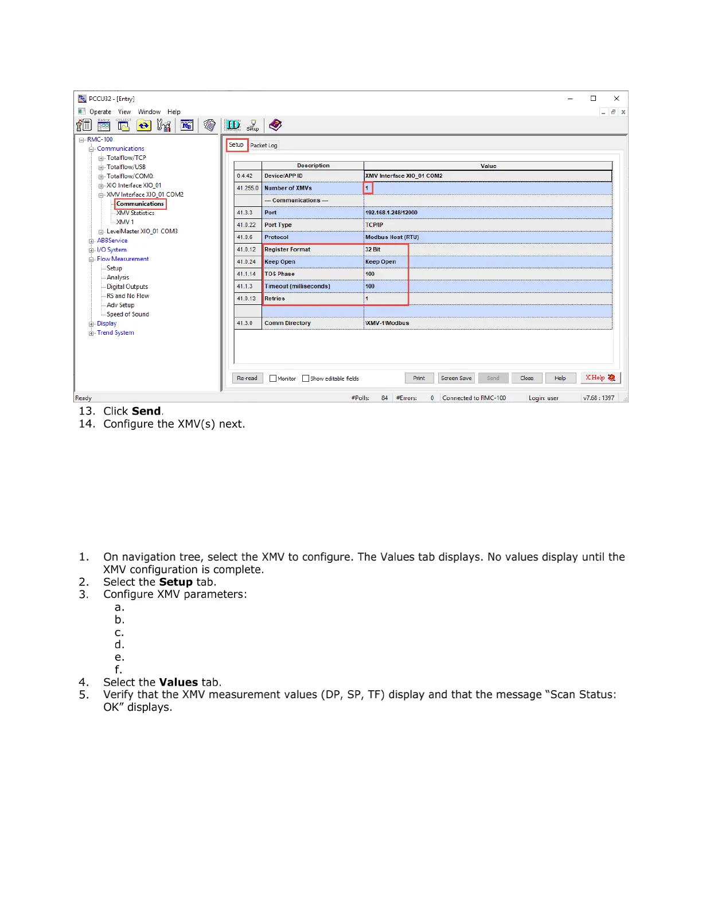
Task: Click the Retries value cell
Action: [x=487, y=299]
